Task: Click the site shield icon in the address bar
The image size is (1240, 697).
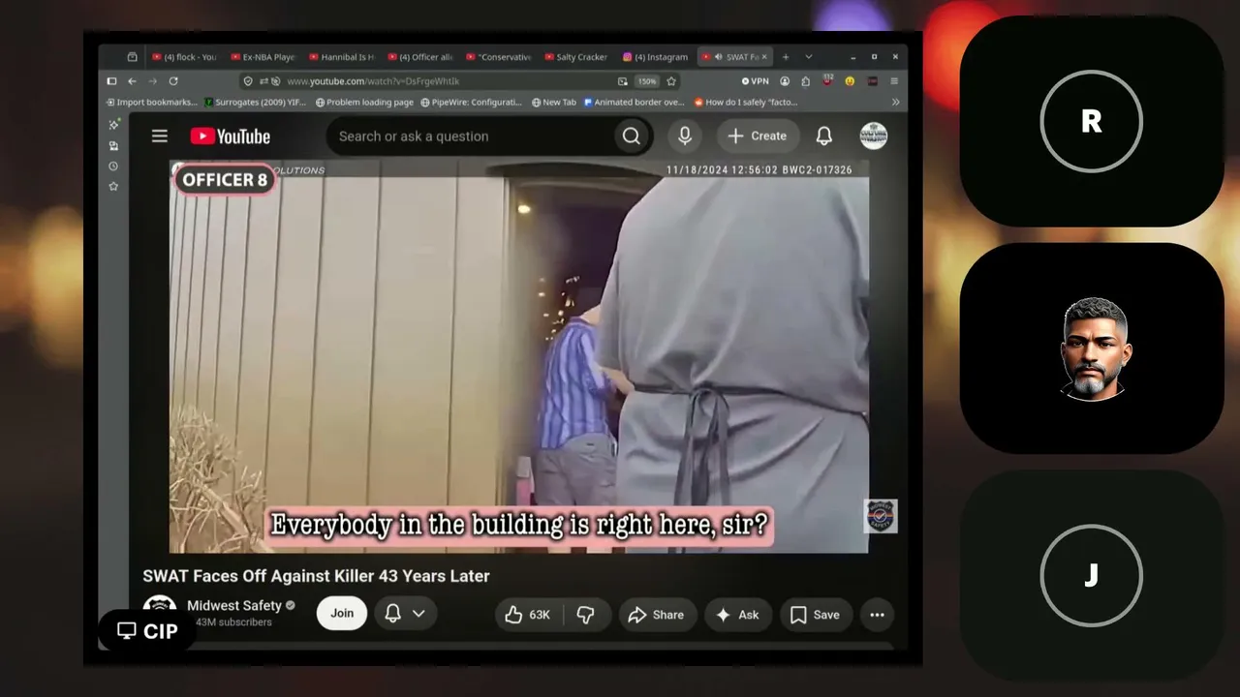Action: (248, 81)
